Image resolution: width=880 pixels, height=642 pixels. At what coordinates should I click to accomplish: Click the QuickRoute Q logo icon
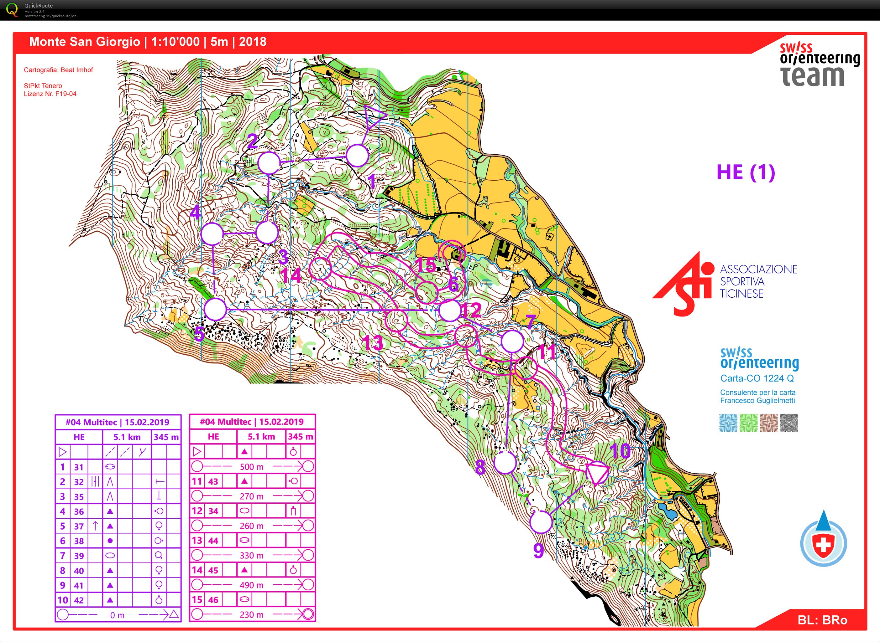pos(12,9)
